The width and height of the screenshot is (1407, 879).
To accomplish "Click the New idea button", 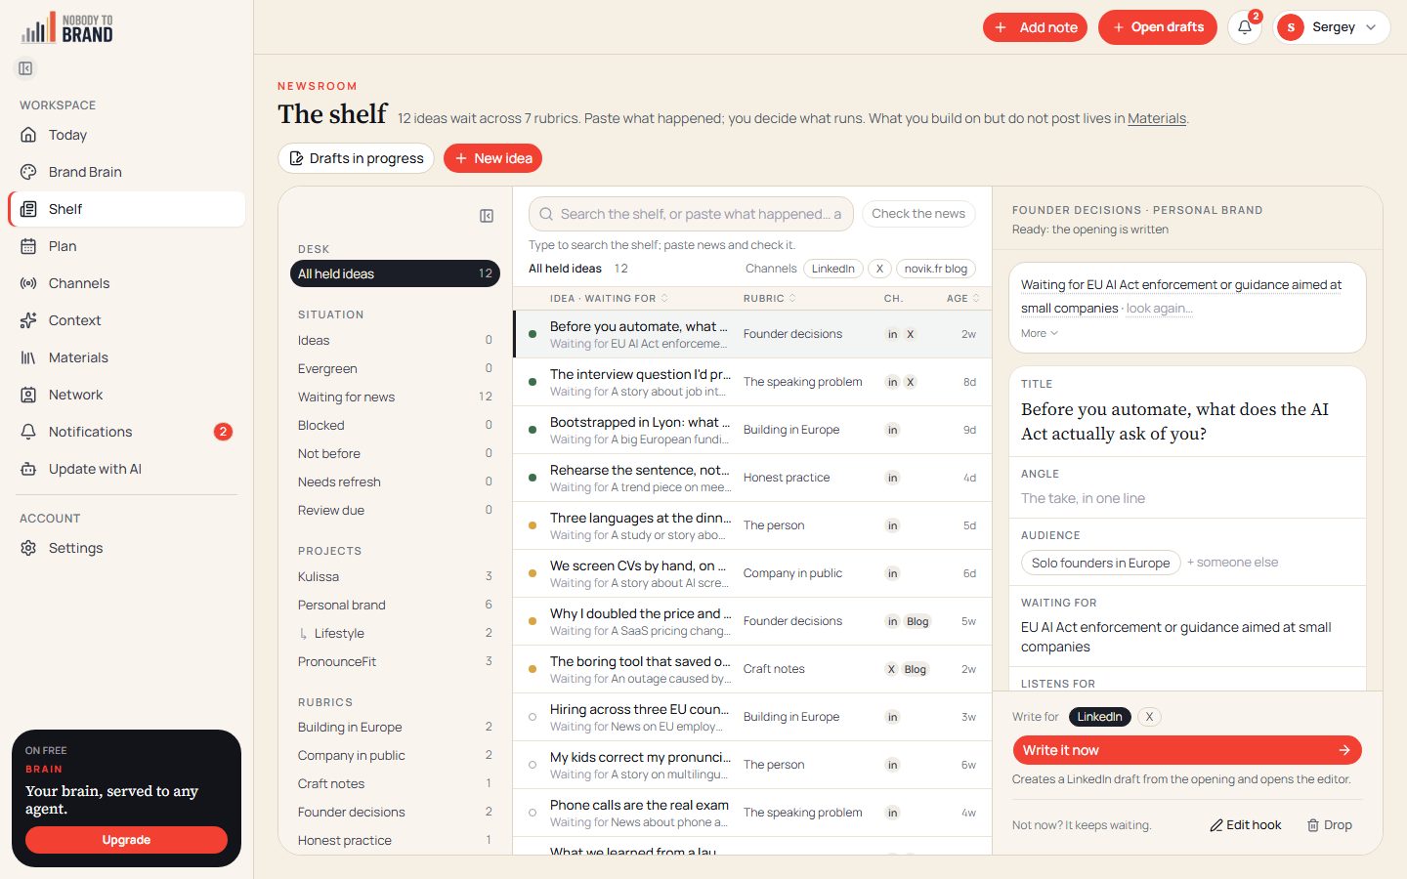I will click(x=492, y=158).
